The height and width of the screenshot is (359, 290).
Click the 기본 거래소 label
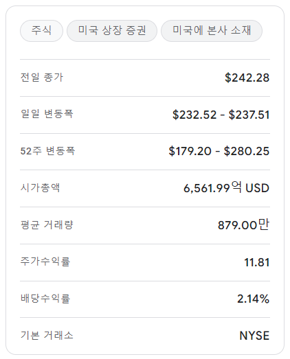tap(47, 335)
